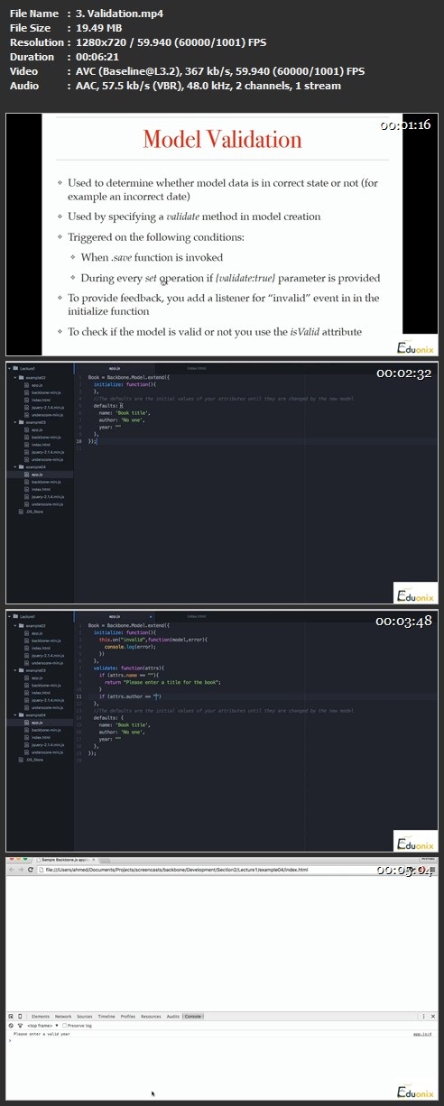Enable the Preserve log checkbox
The width and height of the screenshot is (444, 1106).
[65, 1026]
